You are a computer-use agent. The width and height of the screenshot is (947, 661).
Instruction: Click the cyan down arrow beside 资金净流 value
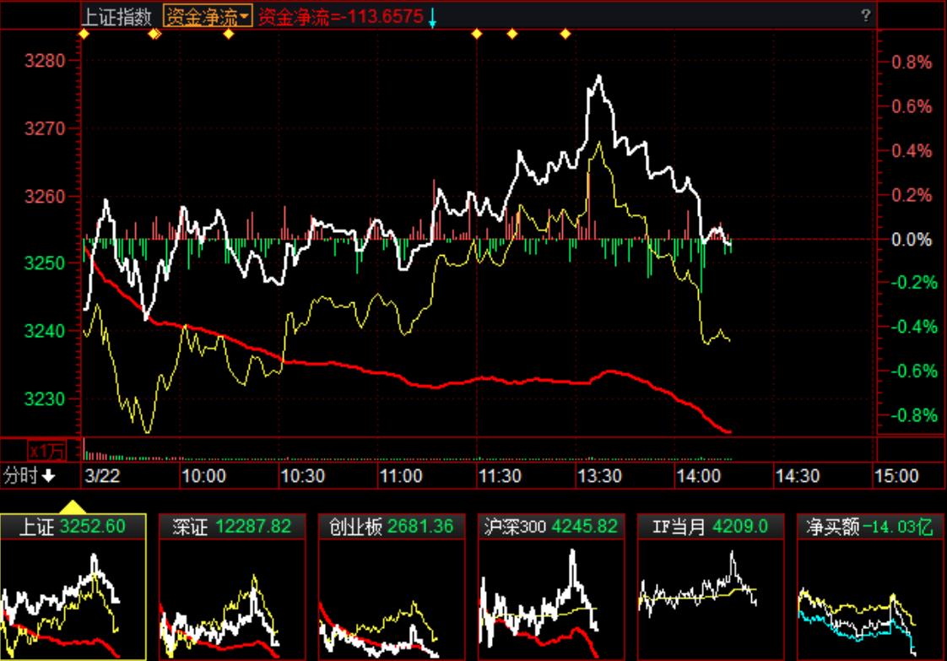pyautogui.click(x=432, y=17)
